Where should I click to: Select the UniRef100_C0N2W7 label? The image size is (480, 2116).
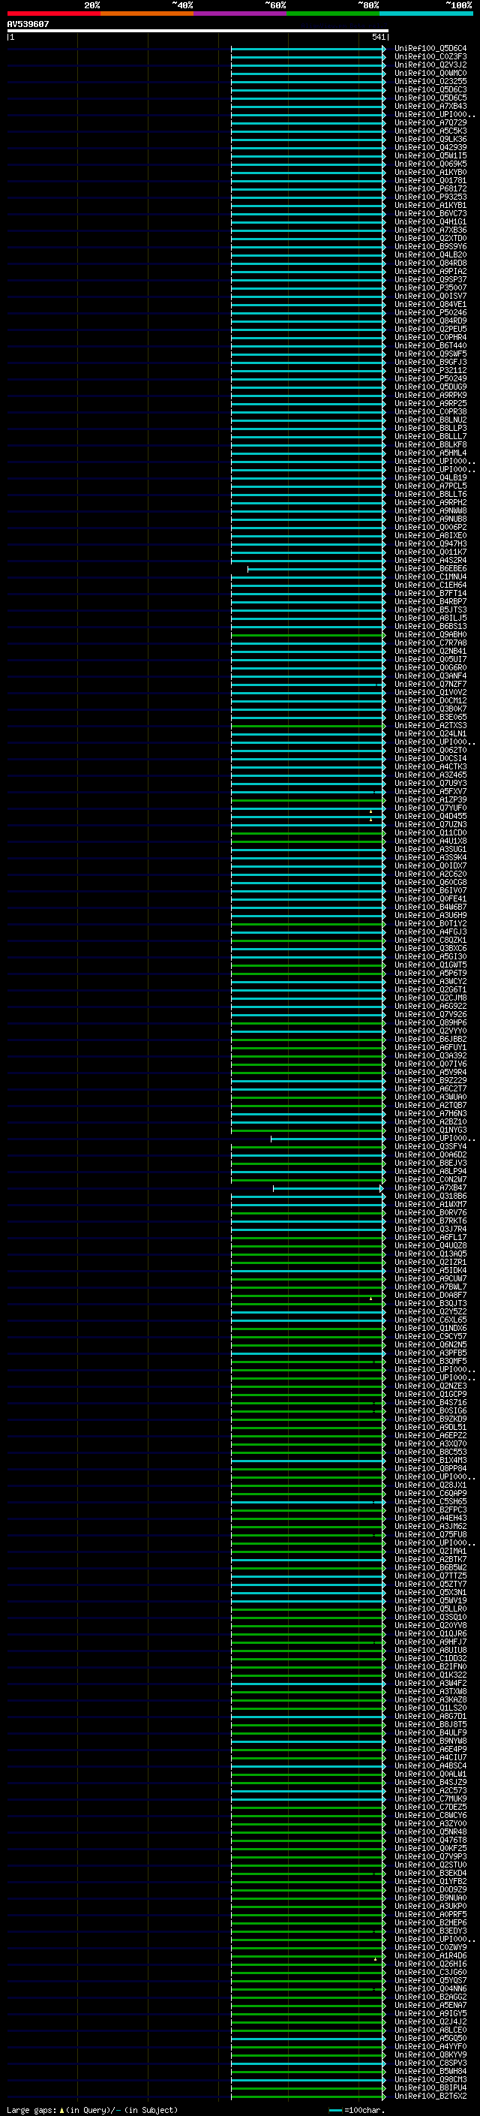tap(430, 1179)
